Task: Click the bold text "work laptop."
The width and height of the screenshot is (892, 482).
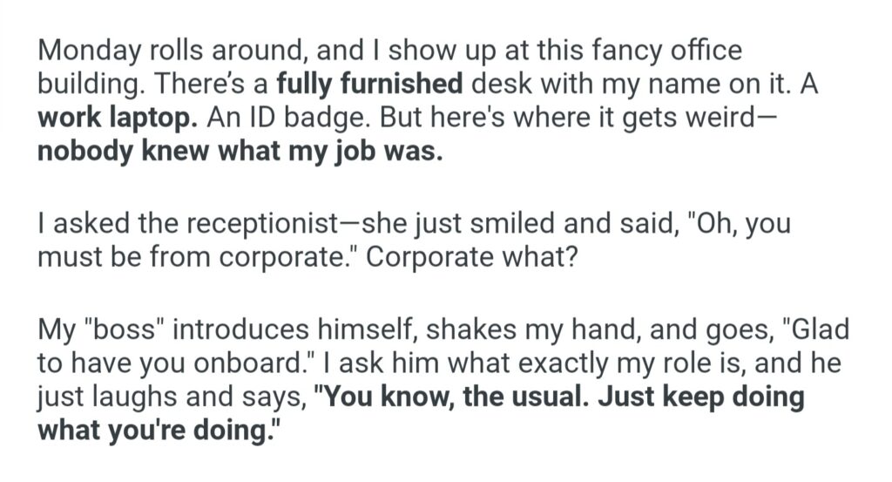Action: 118,118
